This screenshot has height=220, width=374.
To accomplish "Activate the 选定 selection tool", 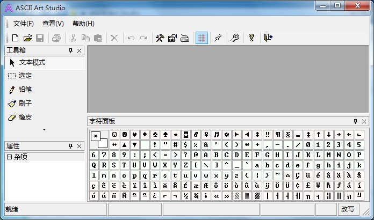I will 25,76.
